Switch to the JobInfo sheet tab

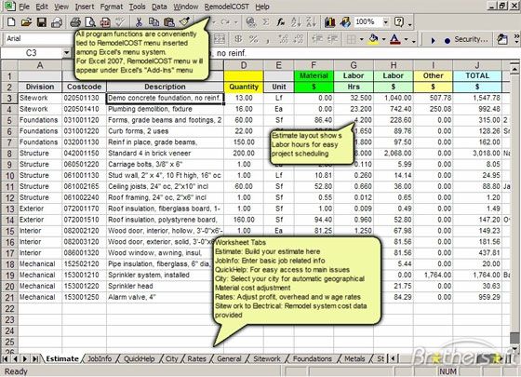[x=100, y=358]
